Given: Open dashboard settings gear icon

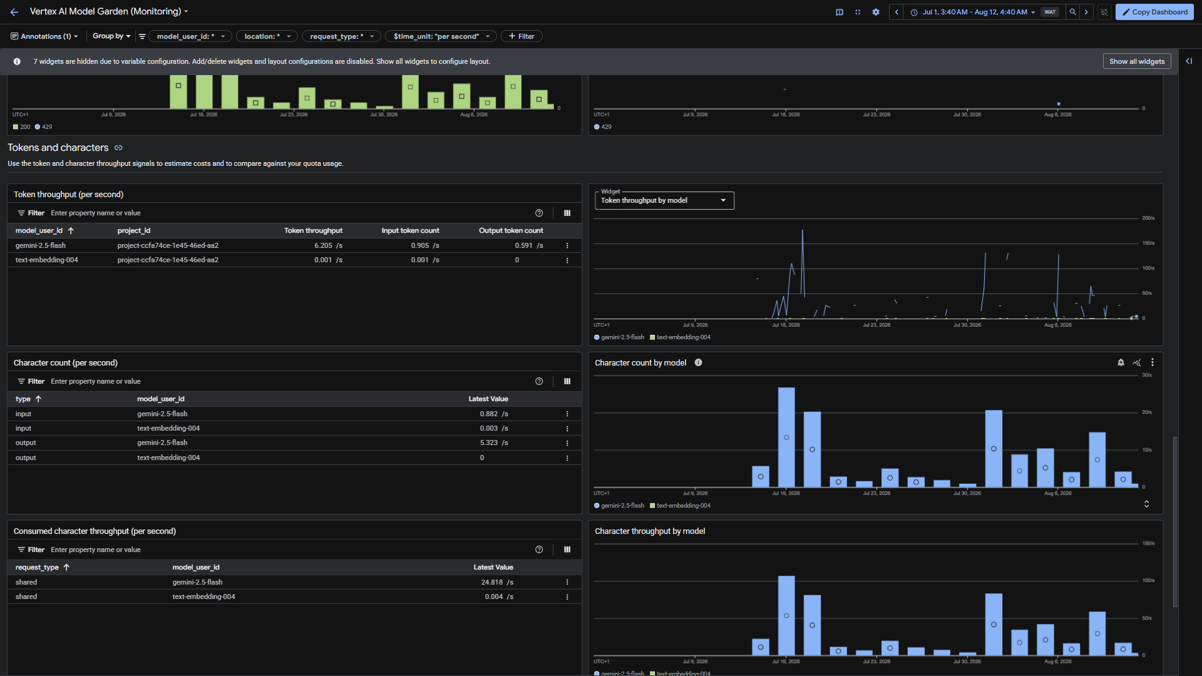Looking at the screenshot, I should 876,12.
